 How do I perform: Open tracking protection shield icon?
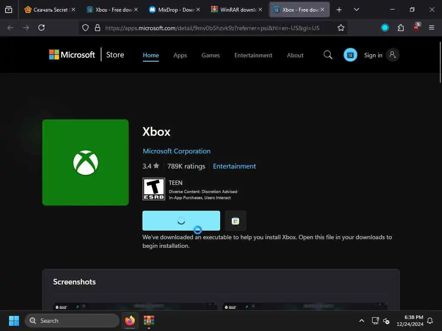point(85,28)
